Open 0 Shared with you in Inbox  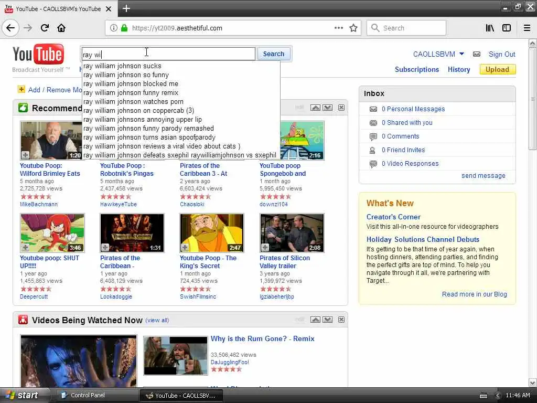407,123
